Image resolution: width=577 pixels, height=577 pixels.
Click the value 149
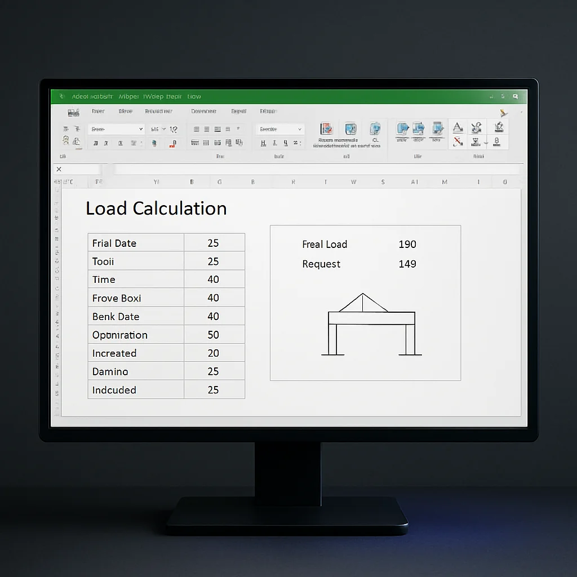[407, 264]
